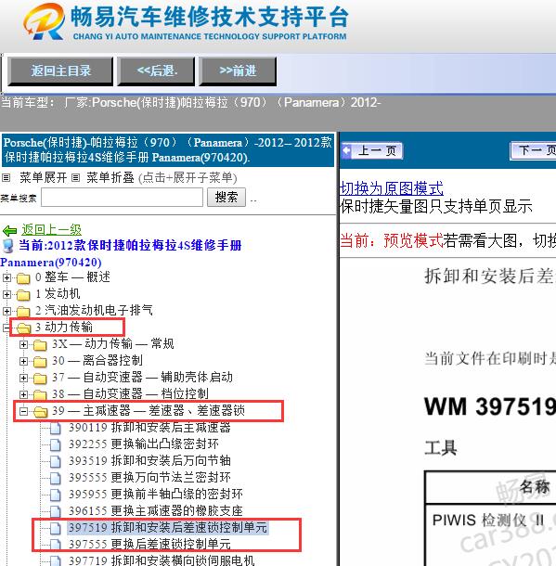The image size is (556, 566).
Task: Click the folder icon of 0 整车 — 概述
Action: (23, 278)
